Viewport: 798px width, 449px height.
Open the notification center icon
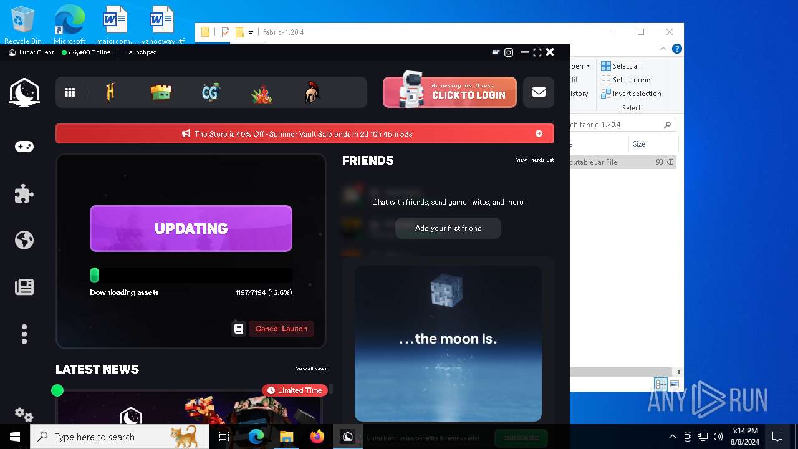click(x=777, y=437)
